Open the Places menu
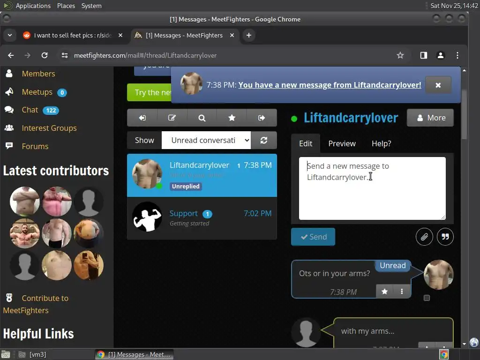 66,6
